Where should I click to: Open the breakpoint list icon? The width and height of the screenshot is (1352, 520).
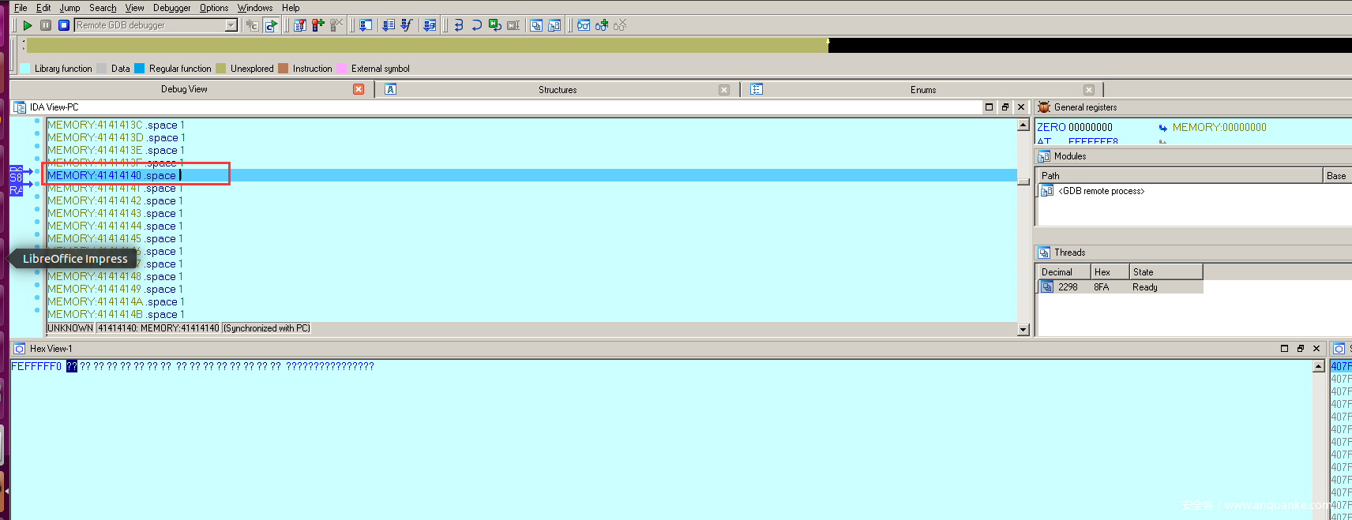point(300,25)
